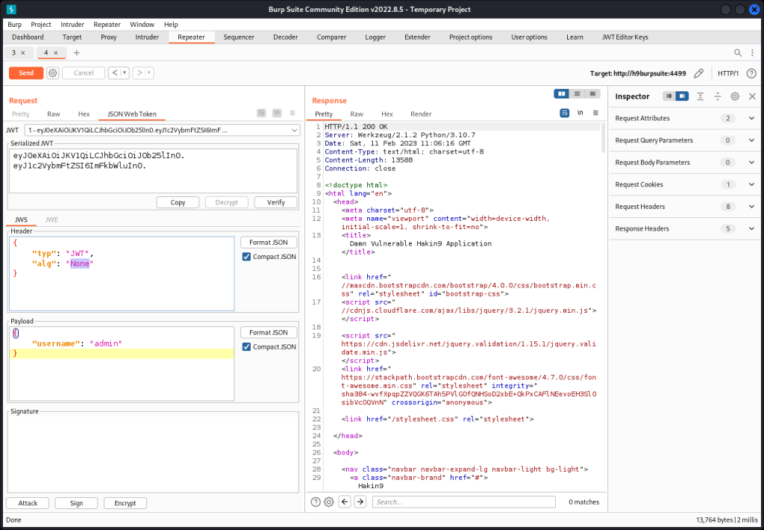Show the Render tab of the response
This screenshot has height=530, width=764.
[x=421, y=114]
